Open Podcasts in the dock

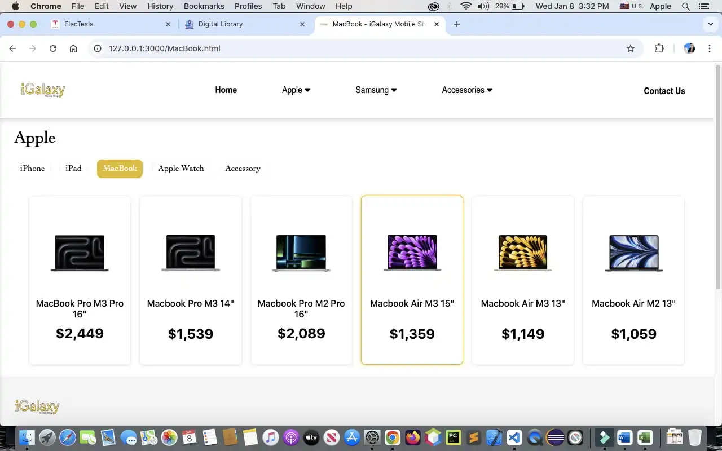tap(291, 437)
